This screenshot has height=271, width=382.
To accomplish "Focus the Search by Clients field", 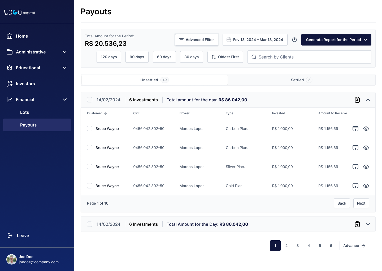I will [309, 57].
